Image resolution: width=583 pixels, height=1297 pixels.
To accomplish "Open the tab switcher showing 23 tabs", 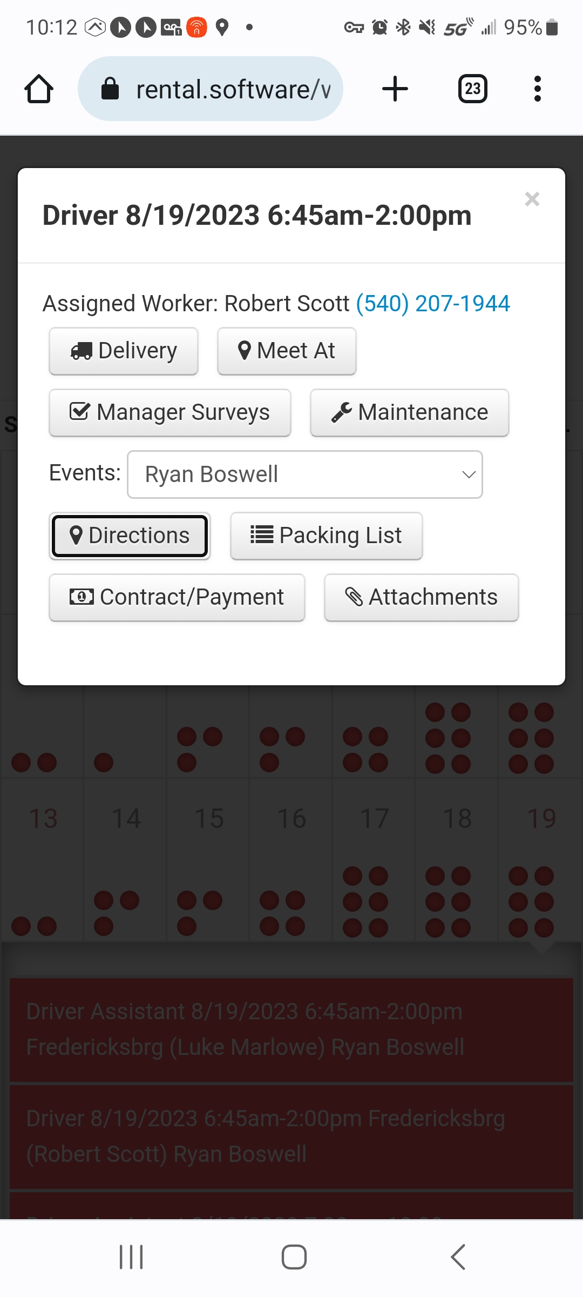I will click(472, 89).
